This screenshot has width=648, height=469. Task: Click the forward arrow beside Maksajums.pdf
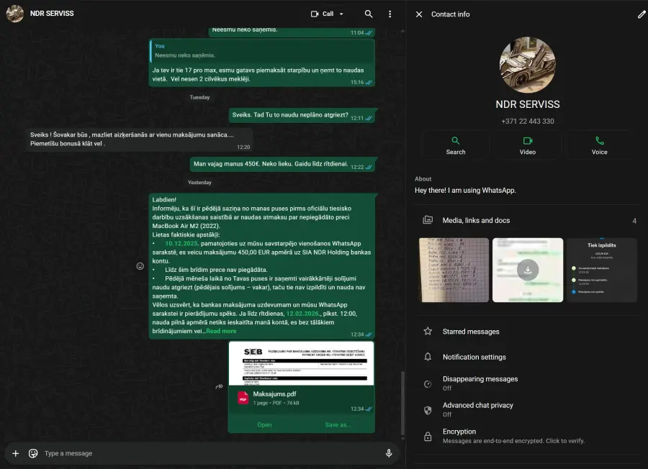point(218,386)
